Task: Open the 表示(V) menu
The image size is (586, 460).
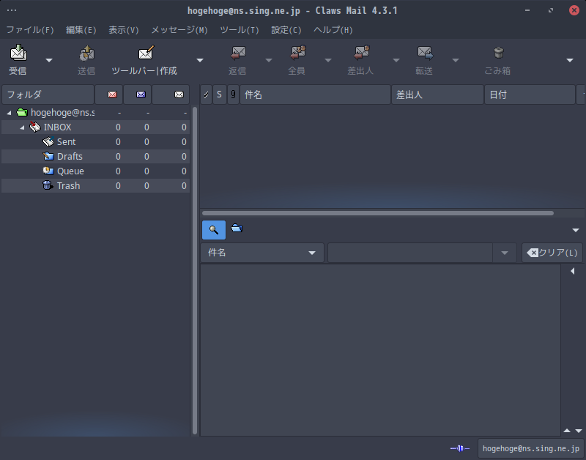Action: [124, 30]
